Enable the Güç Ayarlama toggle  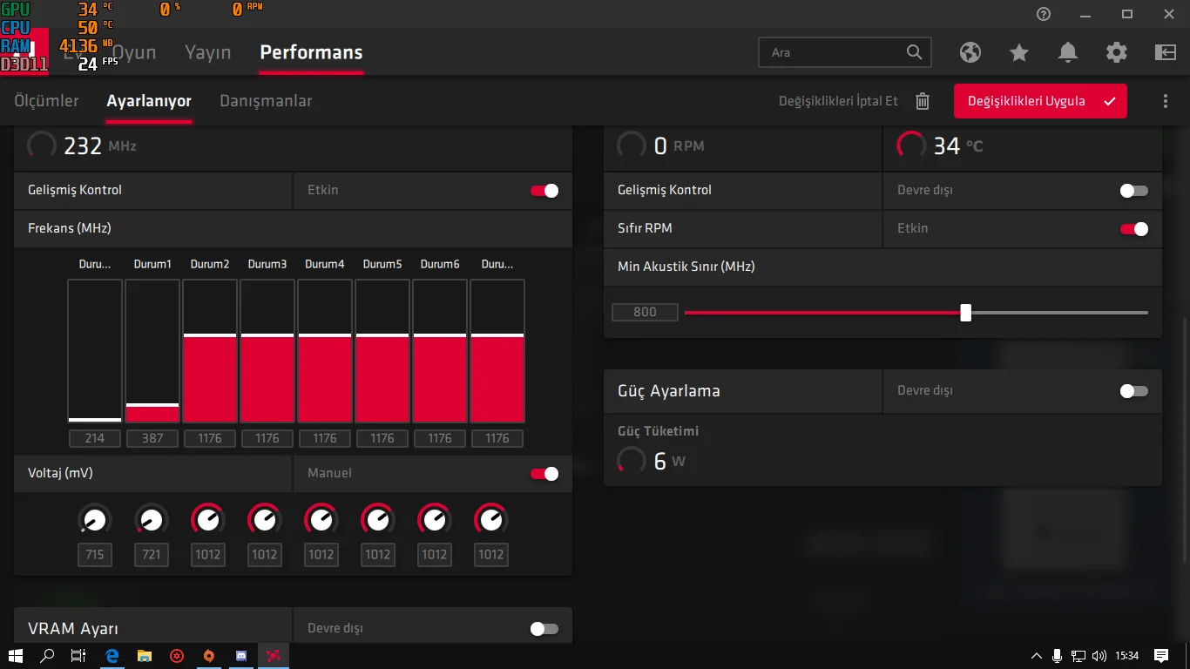pos(1133,391)
